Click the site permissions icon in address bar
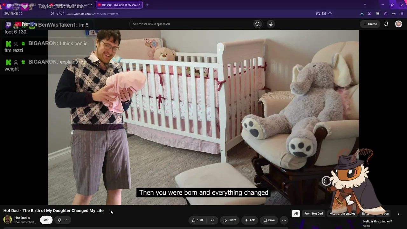 click(58, 14)
